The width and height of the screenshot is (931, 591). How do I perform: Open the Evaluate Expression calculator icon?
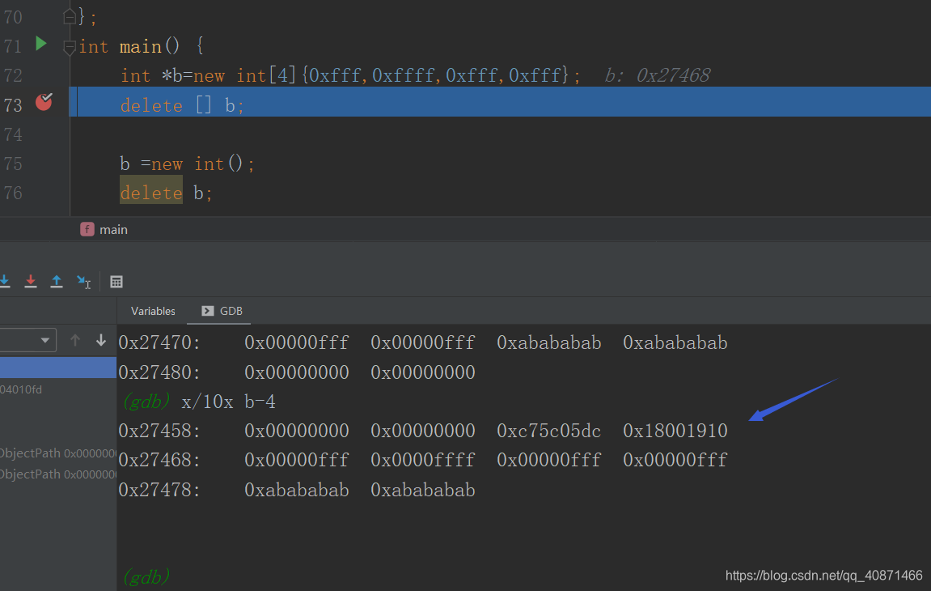pos(116,282)
